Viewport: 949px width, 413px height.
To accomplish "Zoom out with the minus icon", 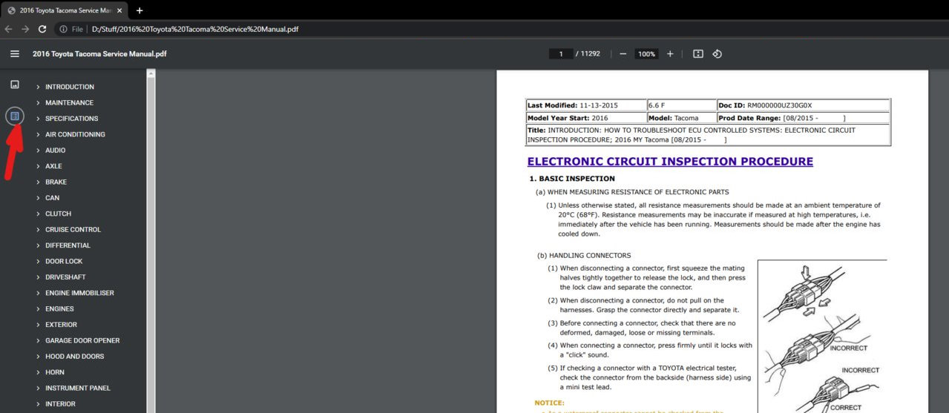I will [x=623, y=54].
